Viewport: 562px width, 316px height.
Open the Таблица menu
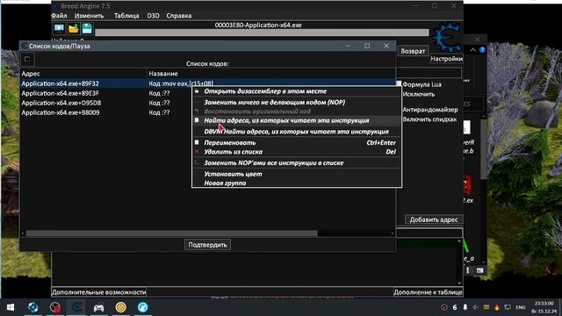coord(126,16)
